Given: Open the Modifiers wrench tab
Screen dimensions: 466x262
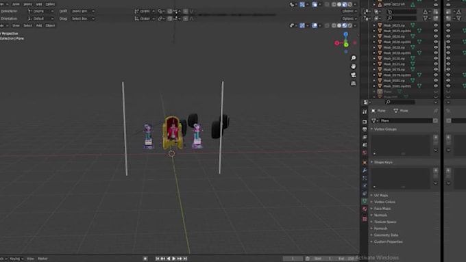Looking at the screenshot, I should (365, 170).
